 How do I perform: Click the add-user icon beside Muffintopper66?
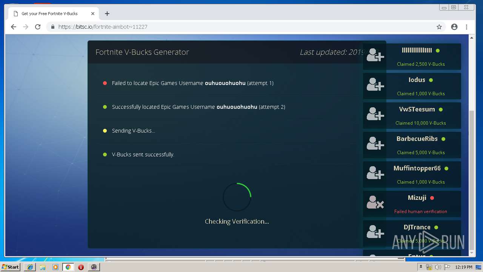pos(375,174)
